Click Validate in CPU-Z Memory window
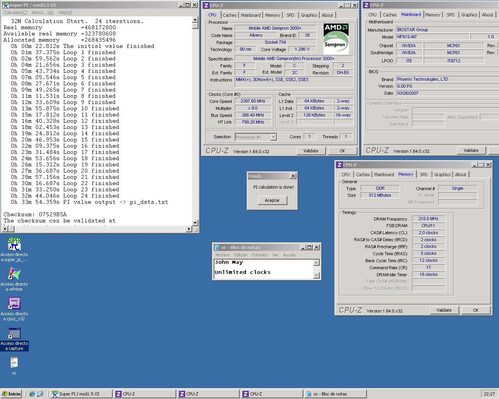The width and height of the screenshot is (499, 399). 444,310
